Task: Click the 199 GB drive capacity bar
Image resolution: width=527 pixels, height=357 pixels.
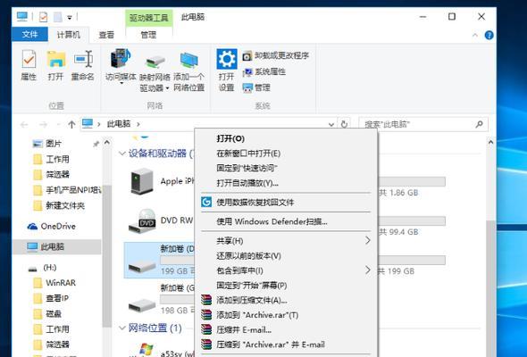Action: [x=412, y=260]
